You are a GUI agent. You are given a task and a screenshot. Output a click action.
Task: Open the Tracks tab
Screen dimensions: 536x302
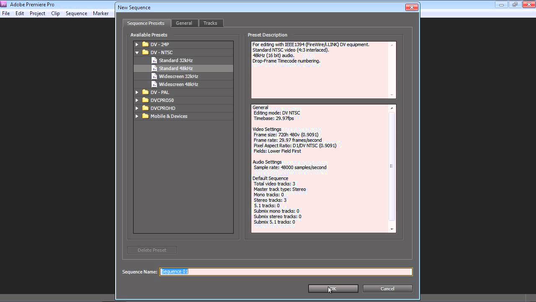pos(211,23)
